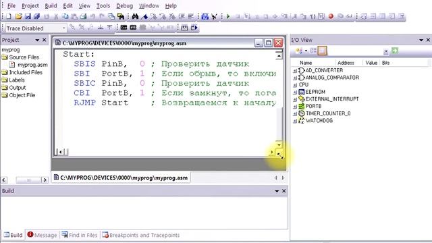Click the Find binoculars icon
432x243 pixels.
[135, 16]
